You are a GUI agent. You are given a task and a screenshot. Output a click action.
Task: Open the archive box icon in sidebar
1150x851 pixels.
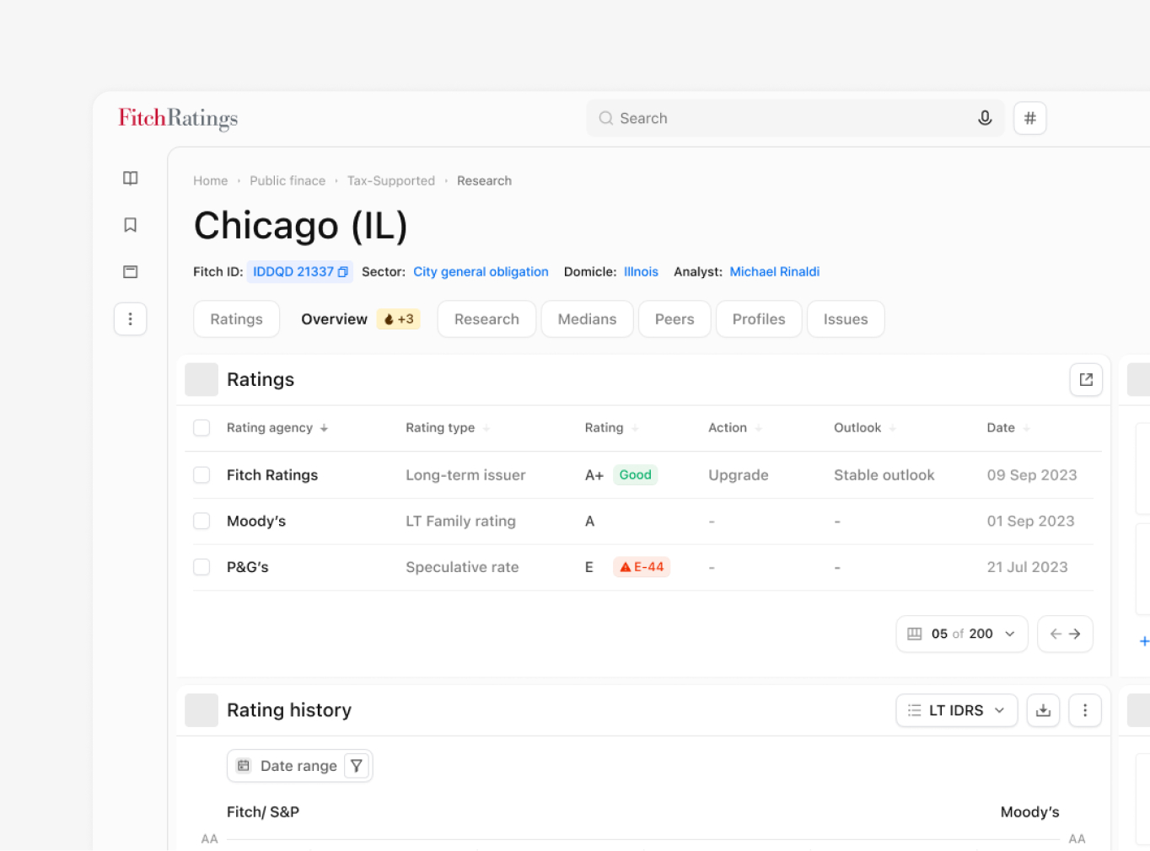[x=130, y=271]
